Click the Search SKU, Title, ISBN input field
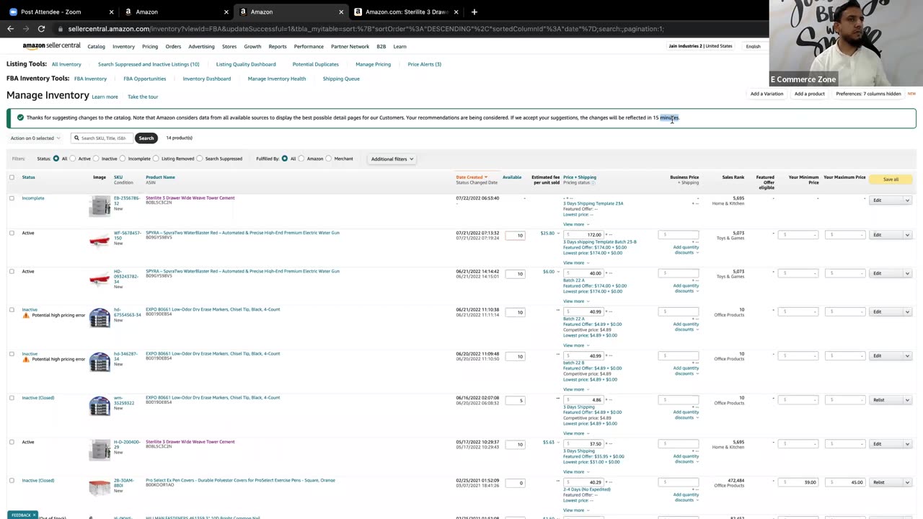The height and width of the screenshot is (519, 923). (102, 138)
